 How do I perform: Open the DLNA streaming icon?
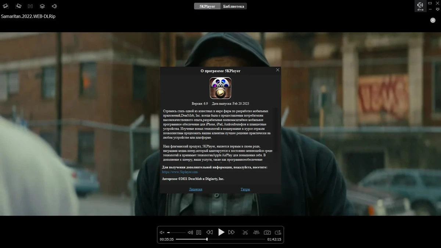pos(420,6)
